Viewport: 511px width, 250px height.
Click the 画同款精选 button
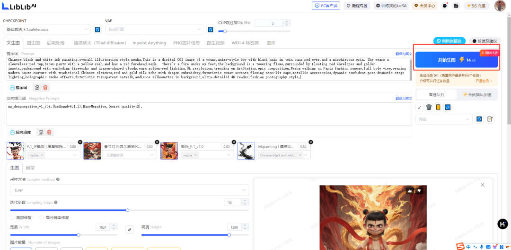click(449, 41)
